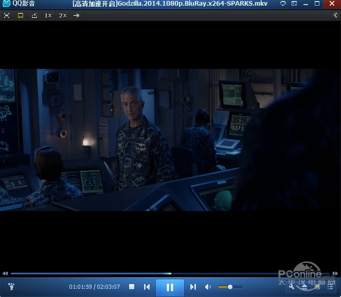Set video size to 2x
Image resolution: width=341 pixels, height=297 pixels.
pyautogui.click(x=63, y=15)
